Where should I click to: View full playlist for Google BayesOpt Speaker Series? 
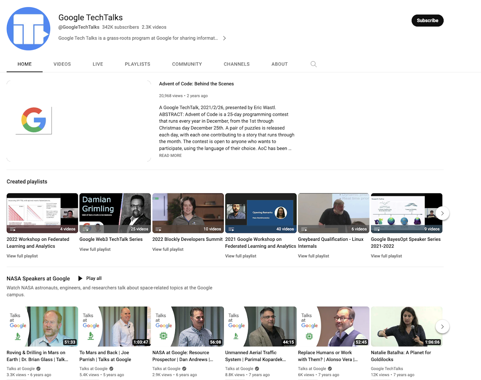coord(386,256)
